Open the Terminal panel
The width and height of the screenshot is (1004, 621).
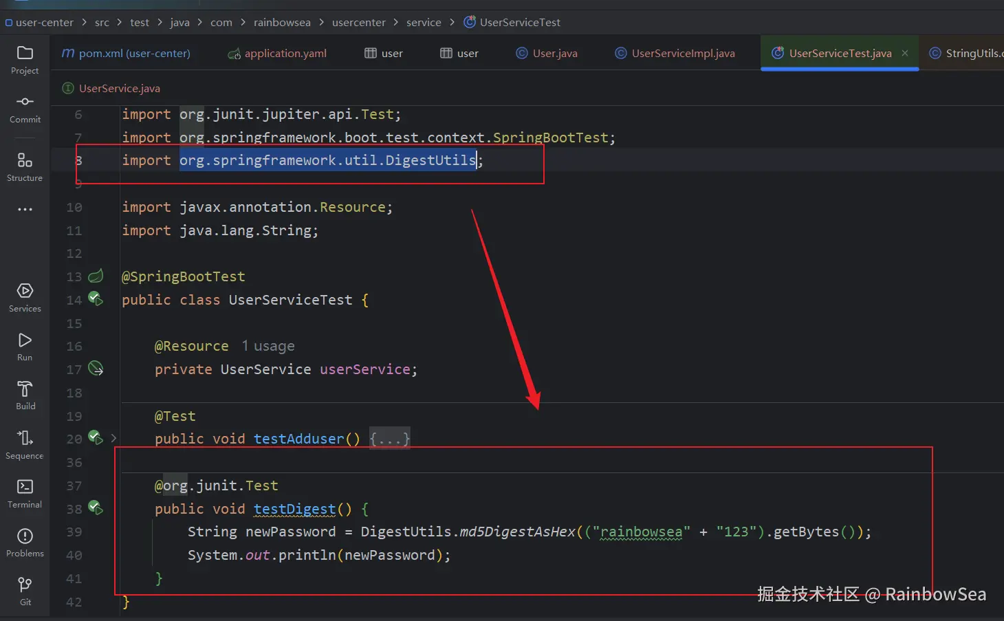(x=25, y=493)
